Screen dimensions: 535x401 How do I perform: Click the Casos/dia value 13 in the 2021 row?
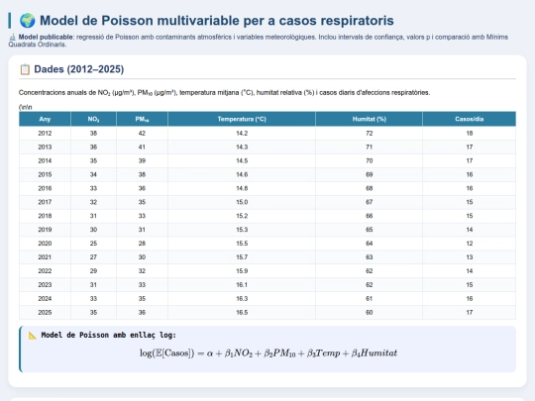[x=470, y=257]
